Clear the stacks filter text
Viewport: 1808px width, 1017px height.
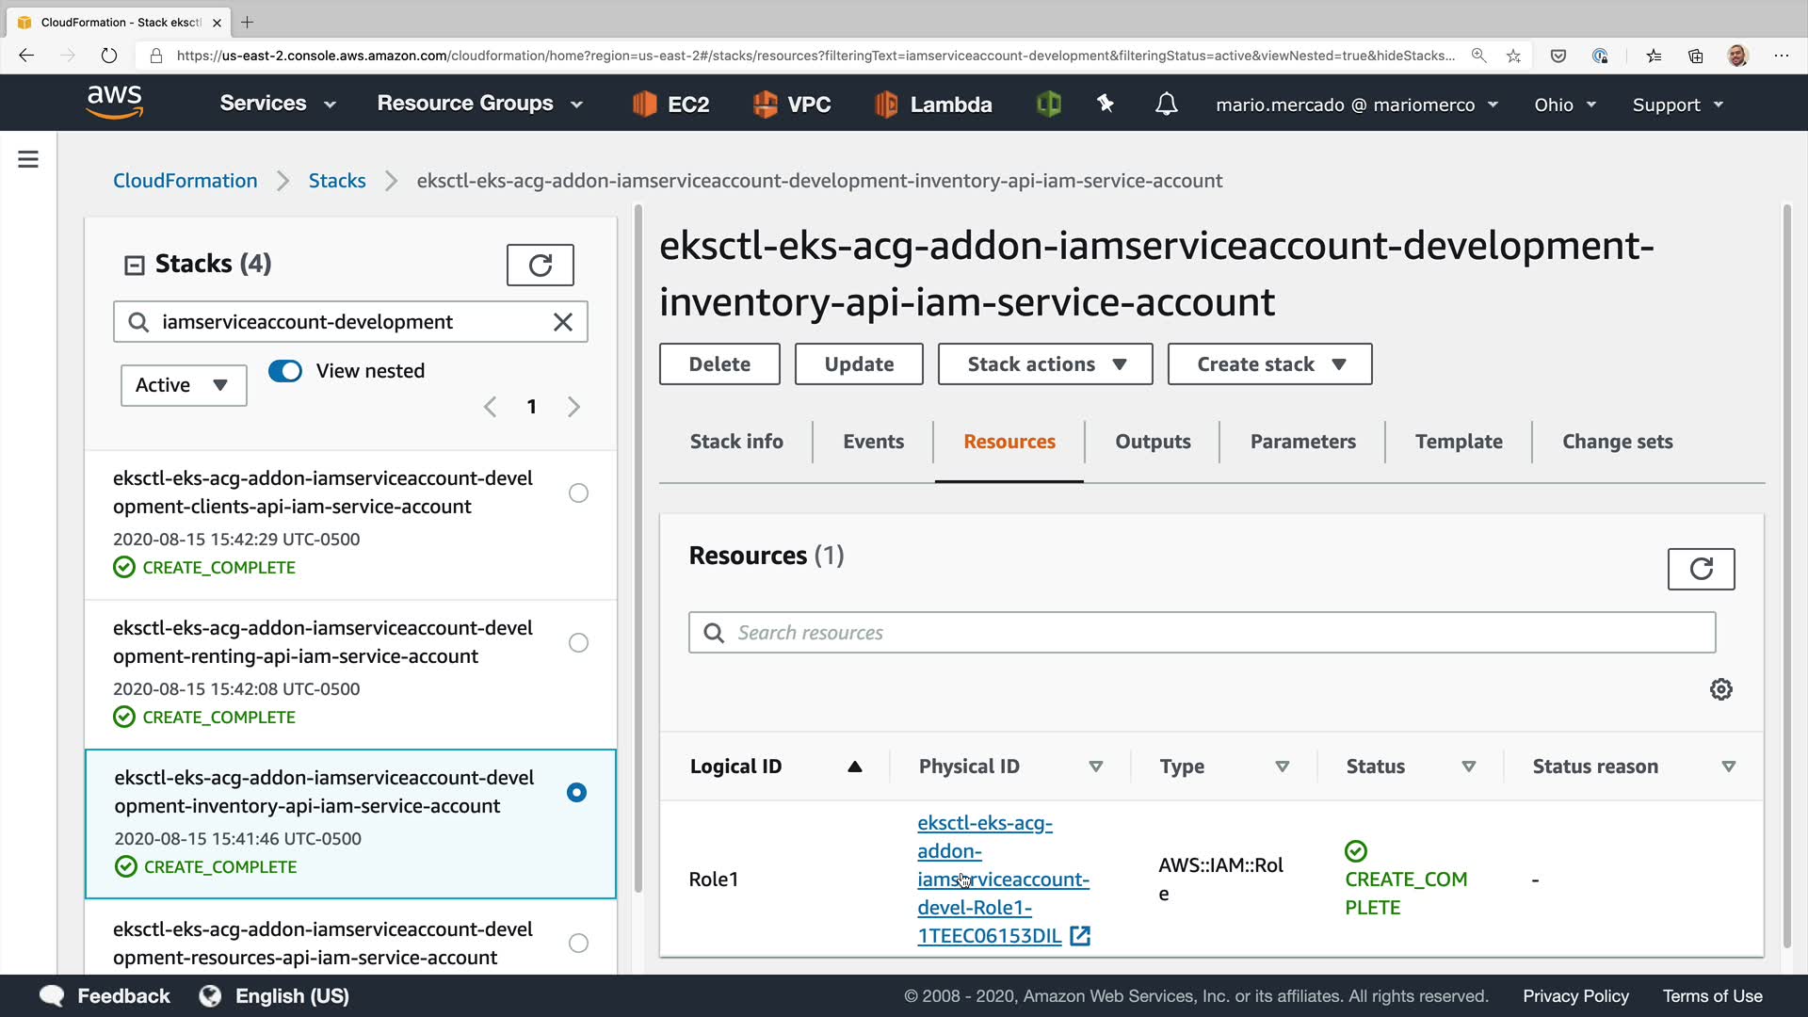click(x=563, y=322)
